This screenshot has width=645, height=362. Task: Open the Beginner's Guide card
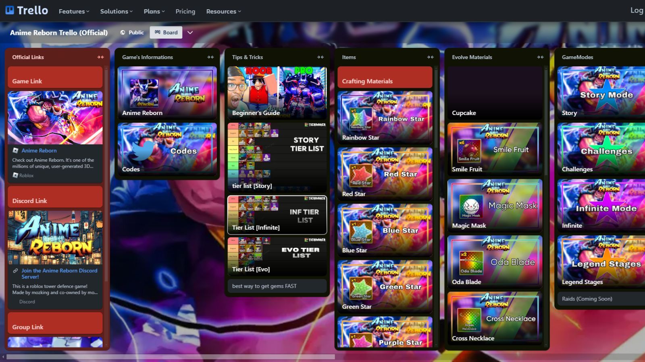point(277,93)
